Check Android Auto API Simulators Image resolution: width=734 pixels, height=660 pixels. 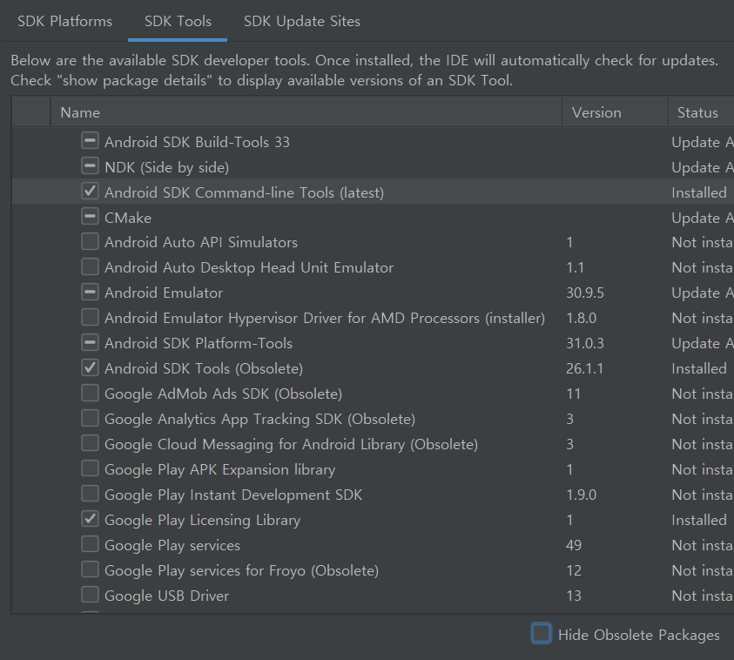90,241
